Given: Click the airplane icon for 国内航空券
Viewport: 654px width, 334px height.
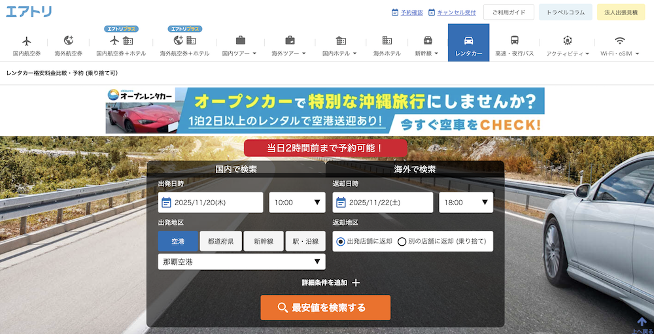Looking at the screenshot, I should click(x=27, y=41).
